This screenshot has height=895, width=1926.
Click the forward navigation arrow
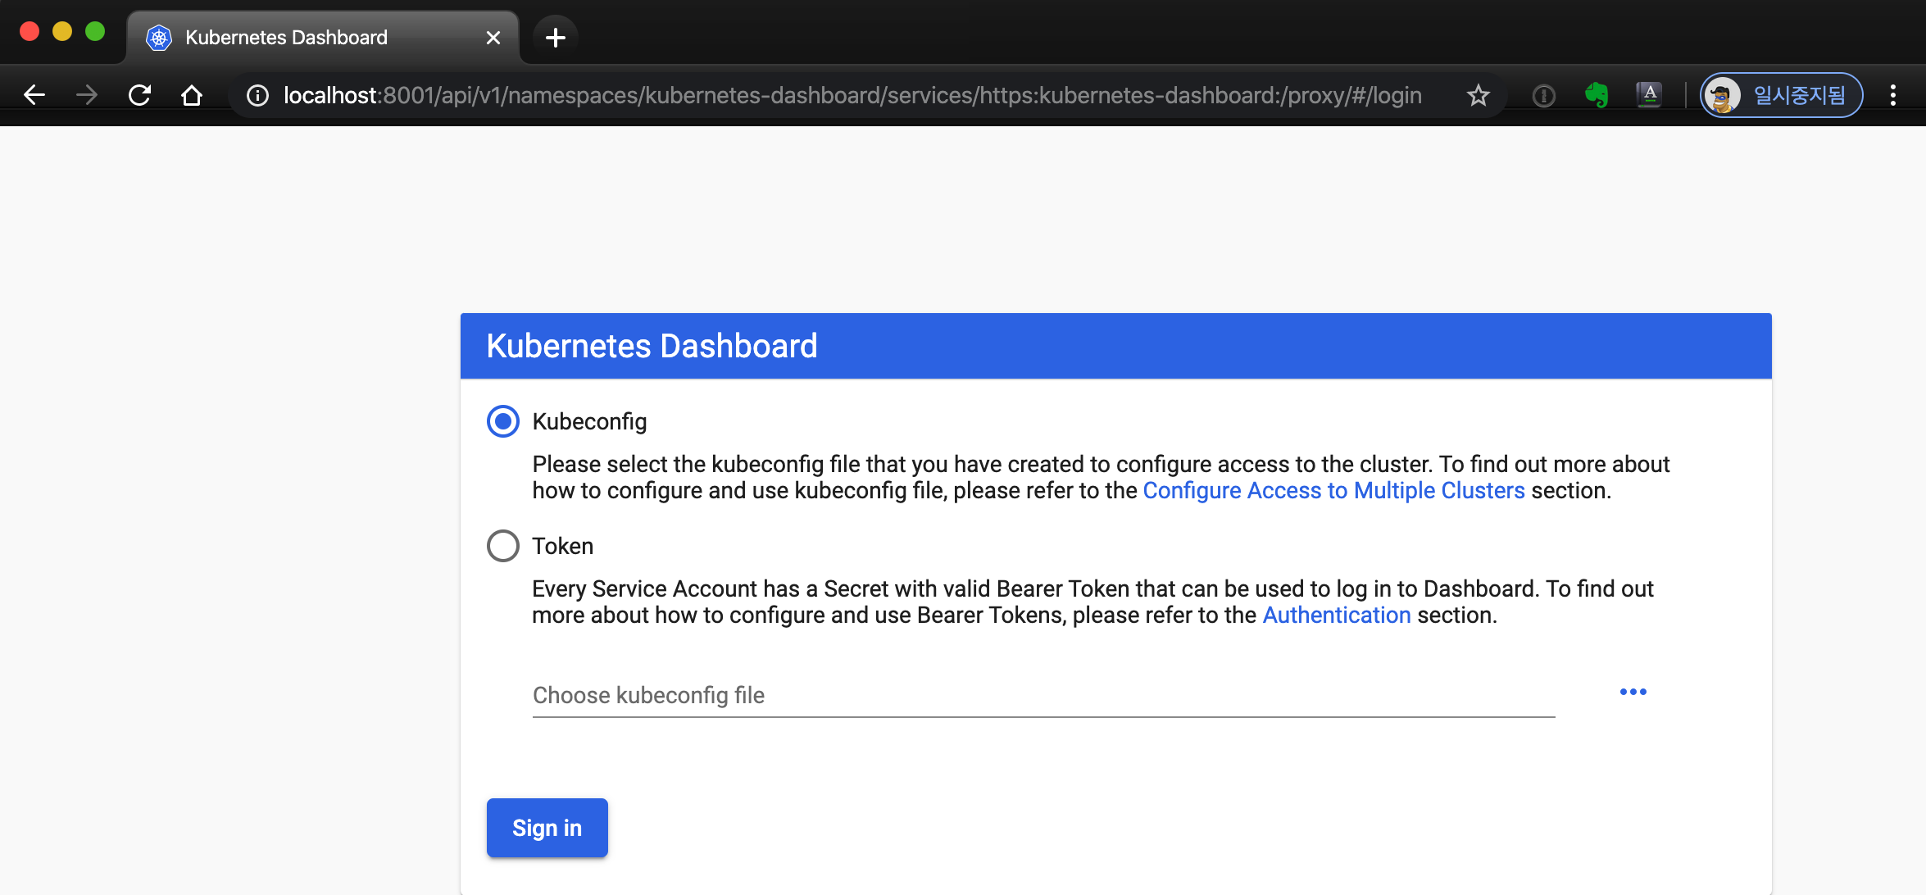[x=87, y=96]
